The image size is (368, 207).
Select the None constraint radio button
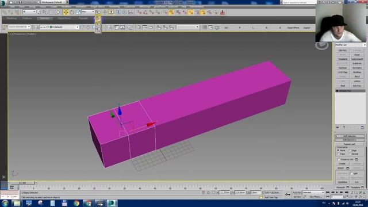[338, 150]
